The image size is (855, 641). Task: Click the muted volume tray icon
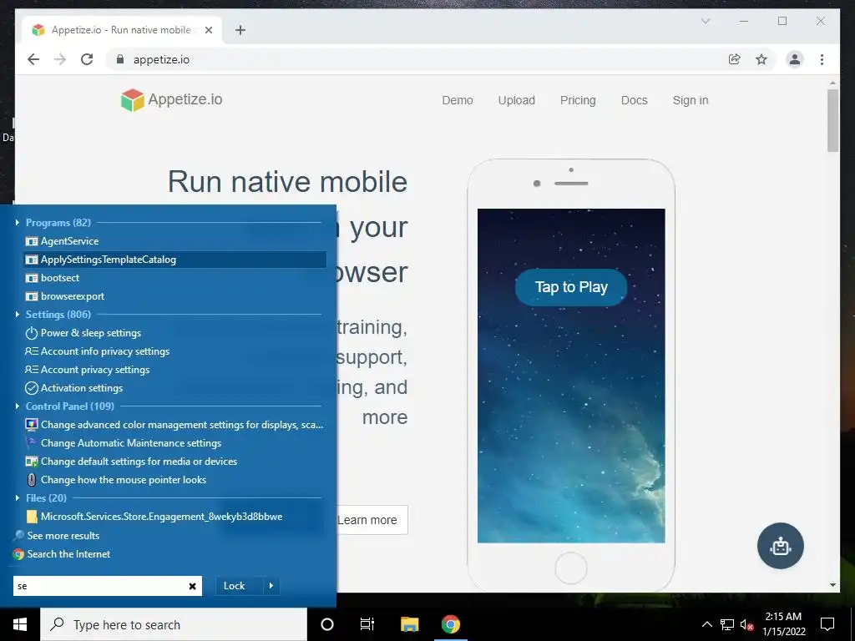(747, 624)
